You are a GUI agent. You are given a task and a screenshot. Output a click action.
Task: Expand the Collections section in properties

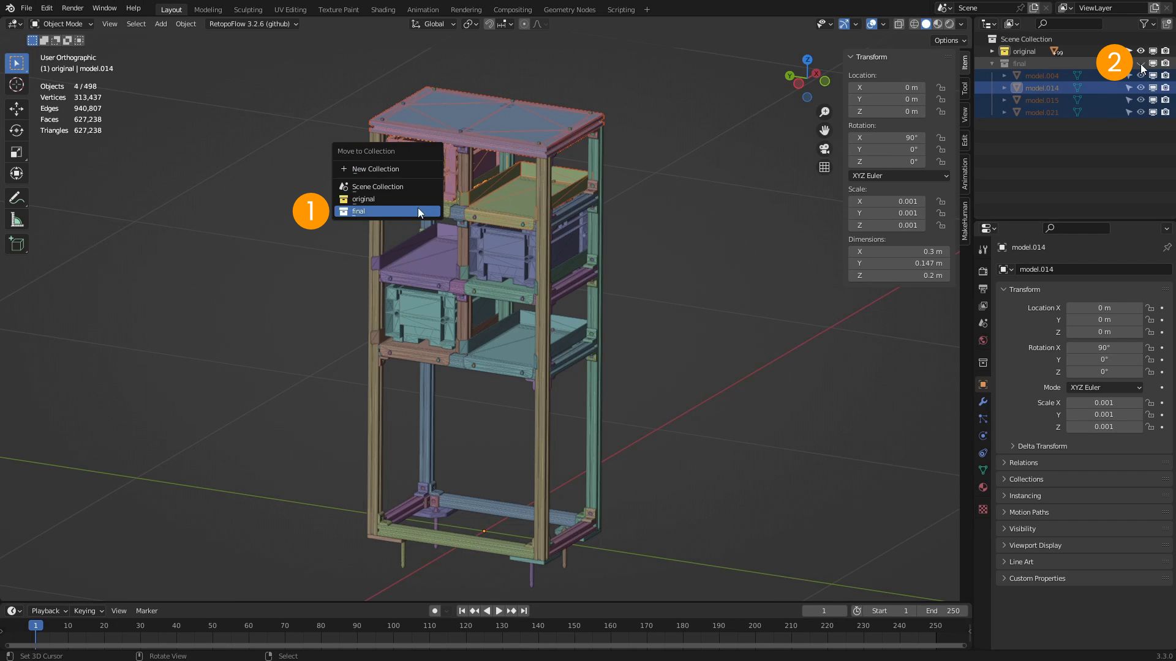click(x=1025, y=479)
